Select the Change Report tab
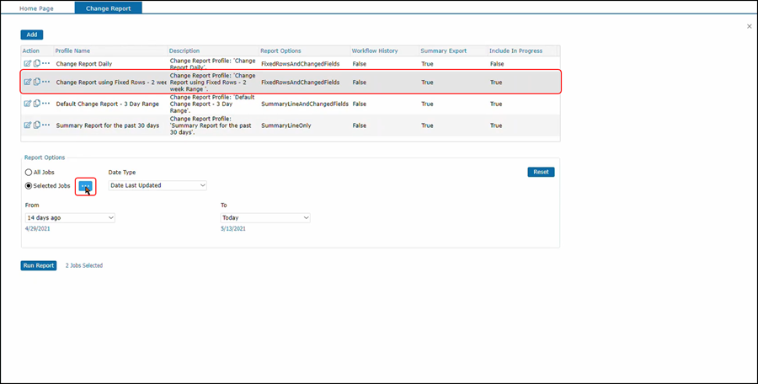Screen dimensions: 758x384 tap(108, 8)
